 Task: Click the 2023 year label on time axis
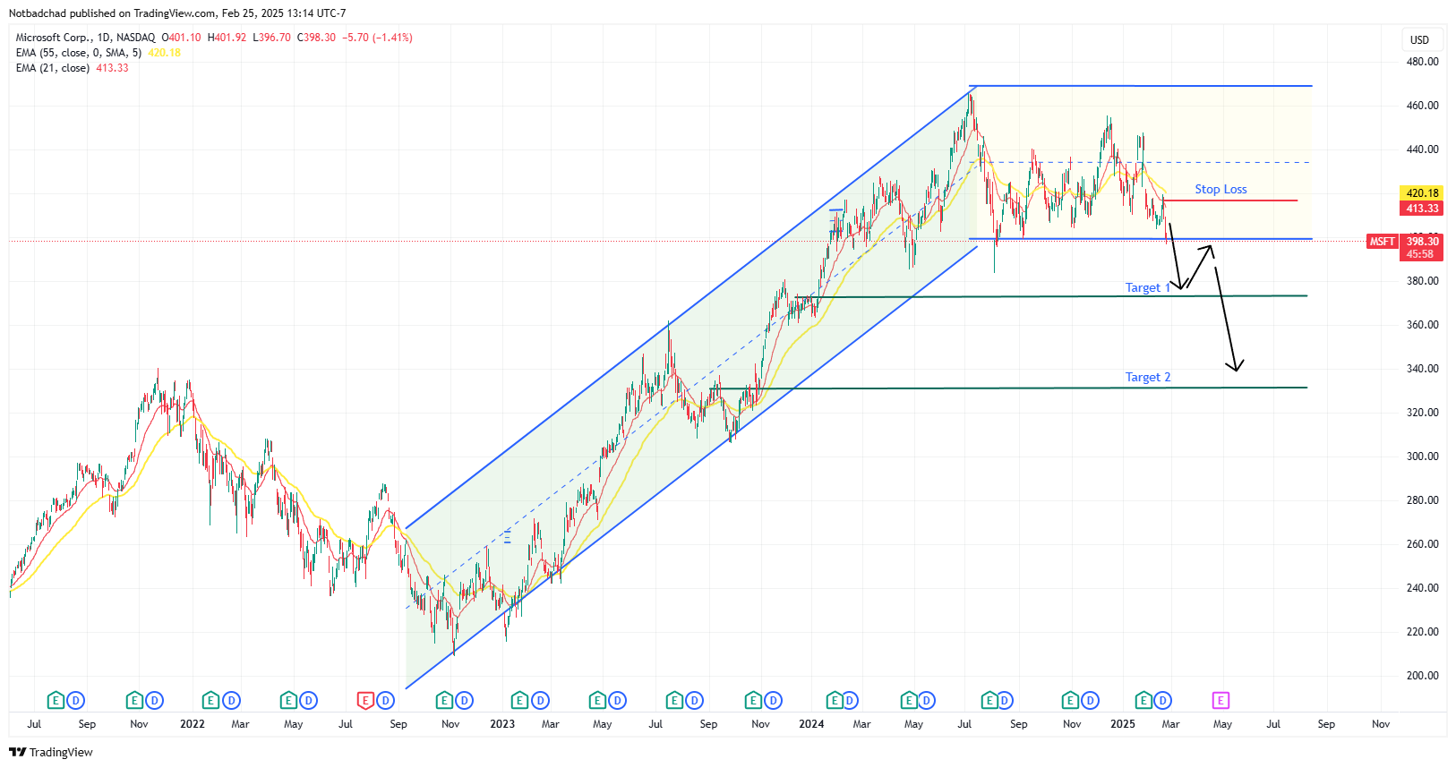[x=502, y=724]
